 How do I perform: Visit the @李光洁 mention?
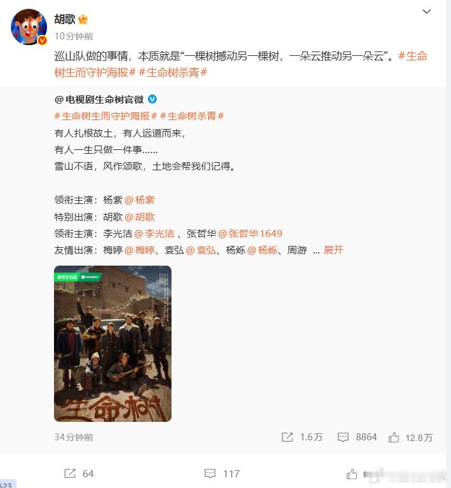(154, 234)
